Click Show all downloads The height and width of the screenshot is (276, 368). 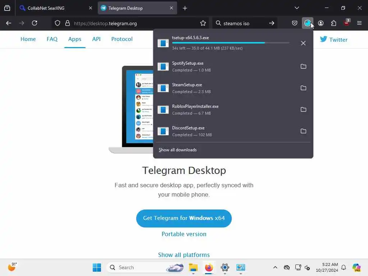pos(178,150)
